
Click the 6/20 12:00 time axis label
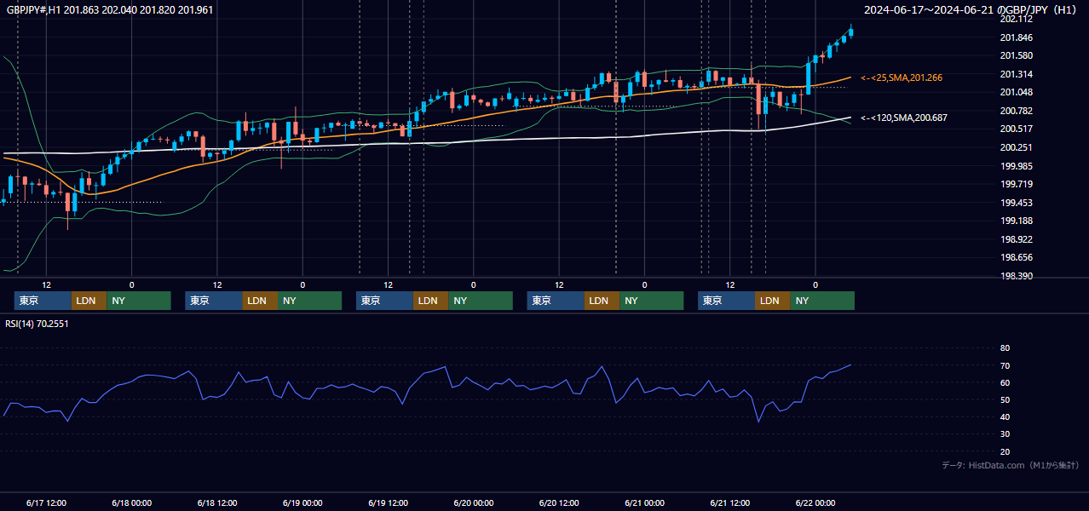tap(559, 502)
